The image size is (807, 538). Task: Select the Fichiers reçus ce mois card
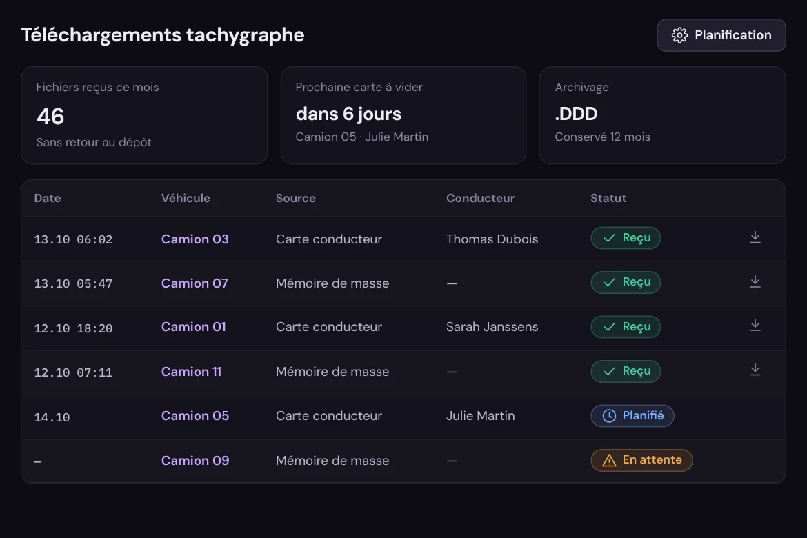[x=144, y=115]
